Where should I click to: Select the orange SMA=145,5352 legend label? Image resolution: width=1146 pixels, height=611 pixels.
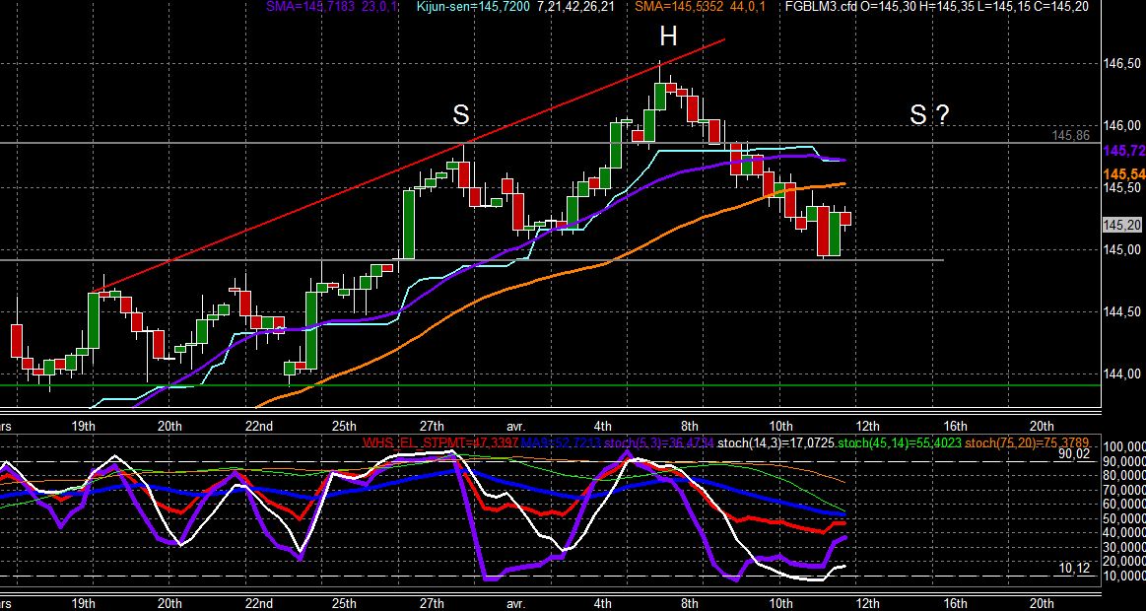[x=701, y=6]
